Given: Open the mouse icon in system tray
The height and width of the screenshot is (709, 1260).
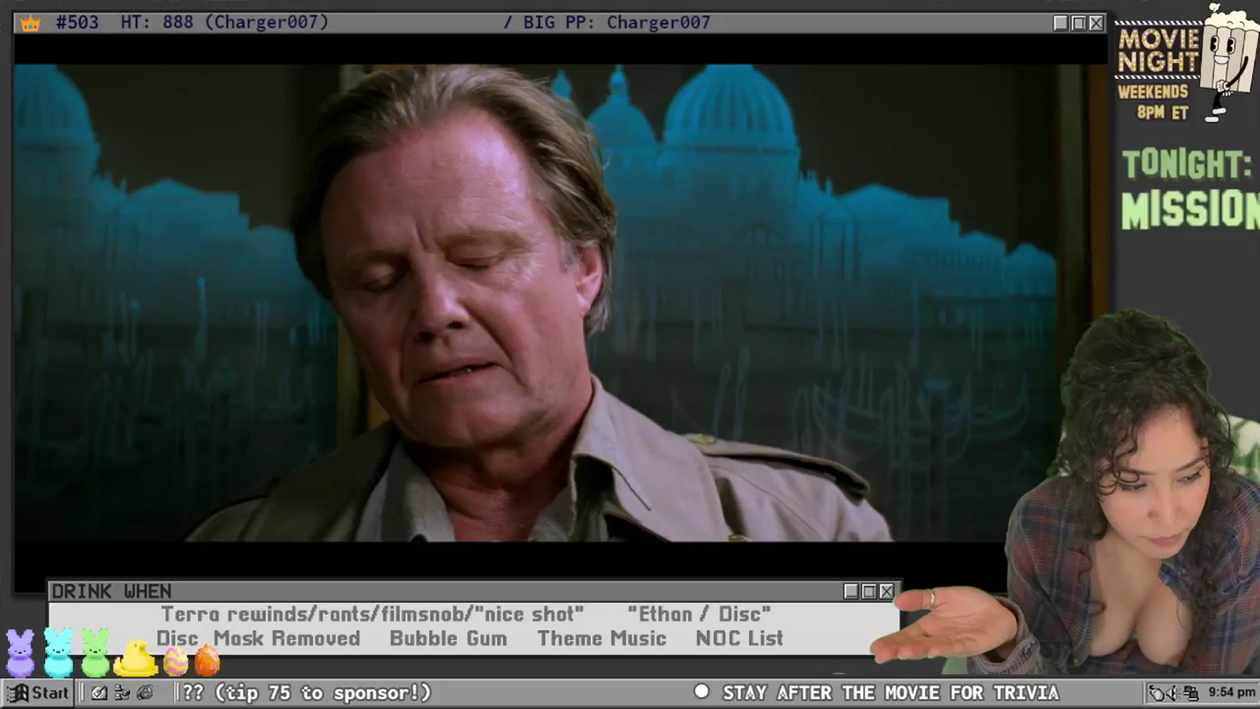Looking at the screenshot, I should 1157,693.
